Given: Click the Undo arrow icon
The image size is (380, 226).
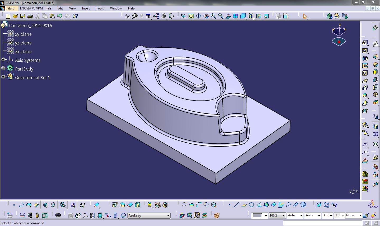Looking at the screenshot, I should point(59,16).
